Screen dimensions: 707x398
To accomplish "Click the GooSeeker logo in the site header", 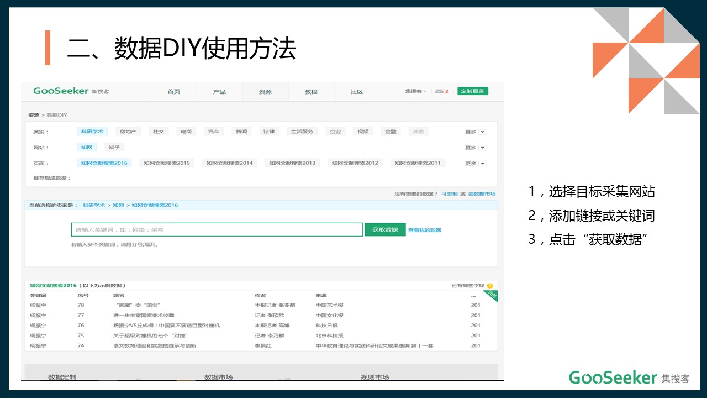I will click(71, 91).
